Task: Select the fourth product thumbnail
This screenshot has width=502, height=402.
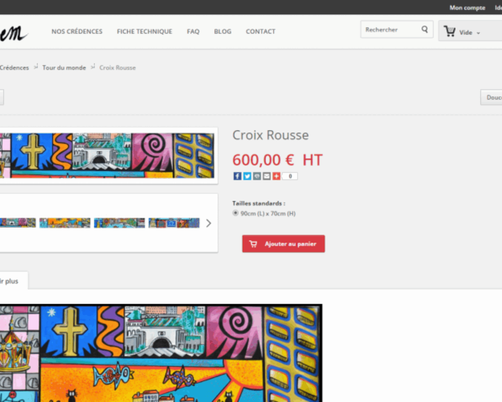Action: [x=174, y=223]
